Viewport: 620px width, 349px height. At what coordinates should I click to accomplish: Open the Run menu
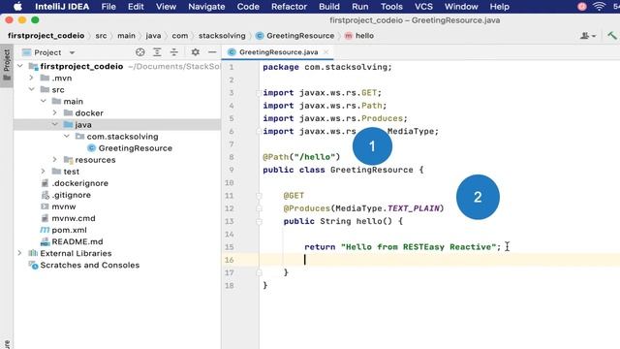point(359,7)
